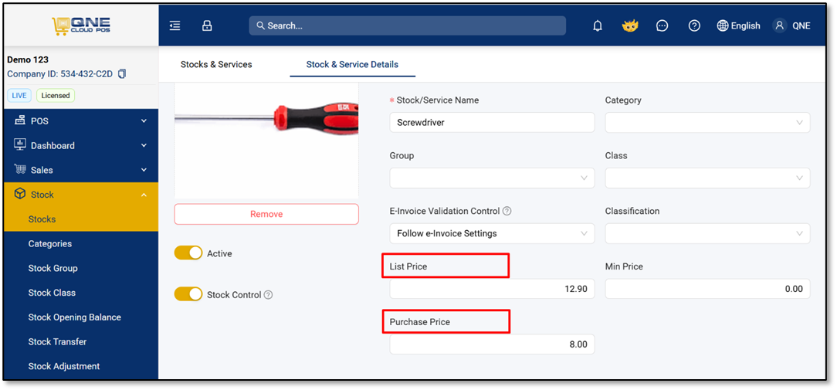This screenshot has height=390, width=837.
Task: Open the Category dropdown
Action: [707, 122]
